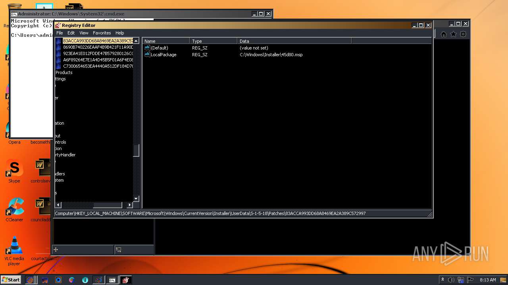Click tree scroll down arrow
This screenshot has width=508, height=285.
(136, 199)
